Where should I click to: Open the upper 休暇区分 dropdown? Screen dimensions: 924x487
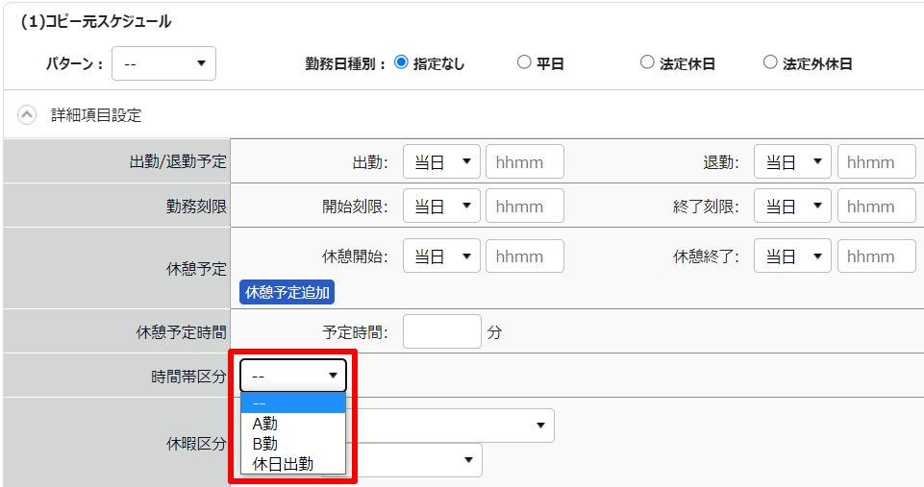(x=450, y=426)
